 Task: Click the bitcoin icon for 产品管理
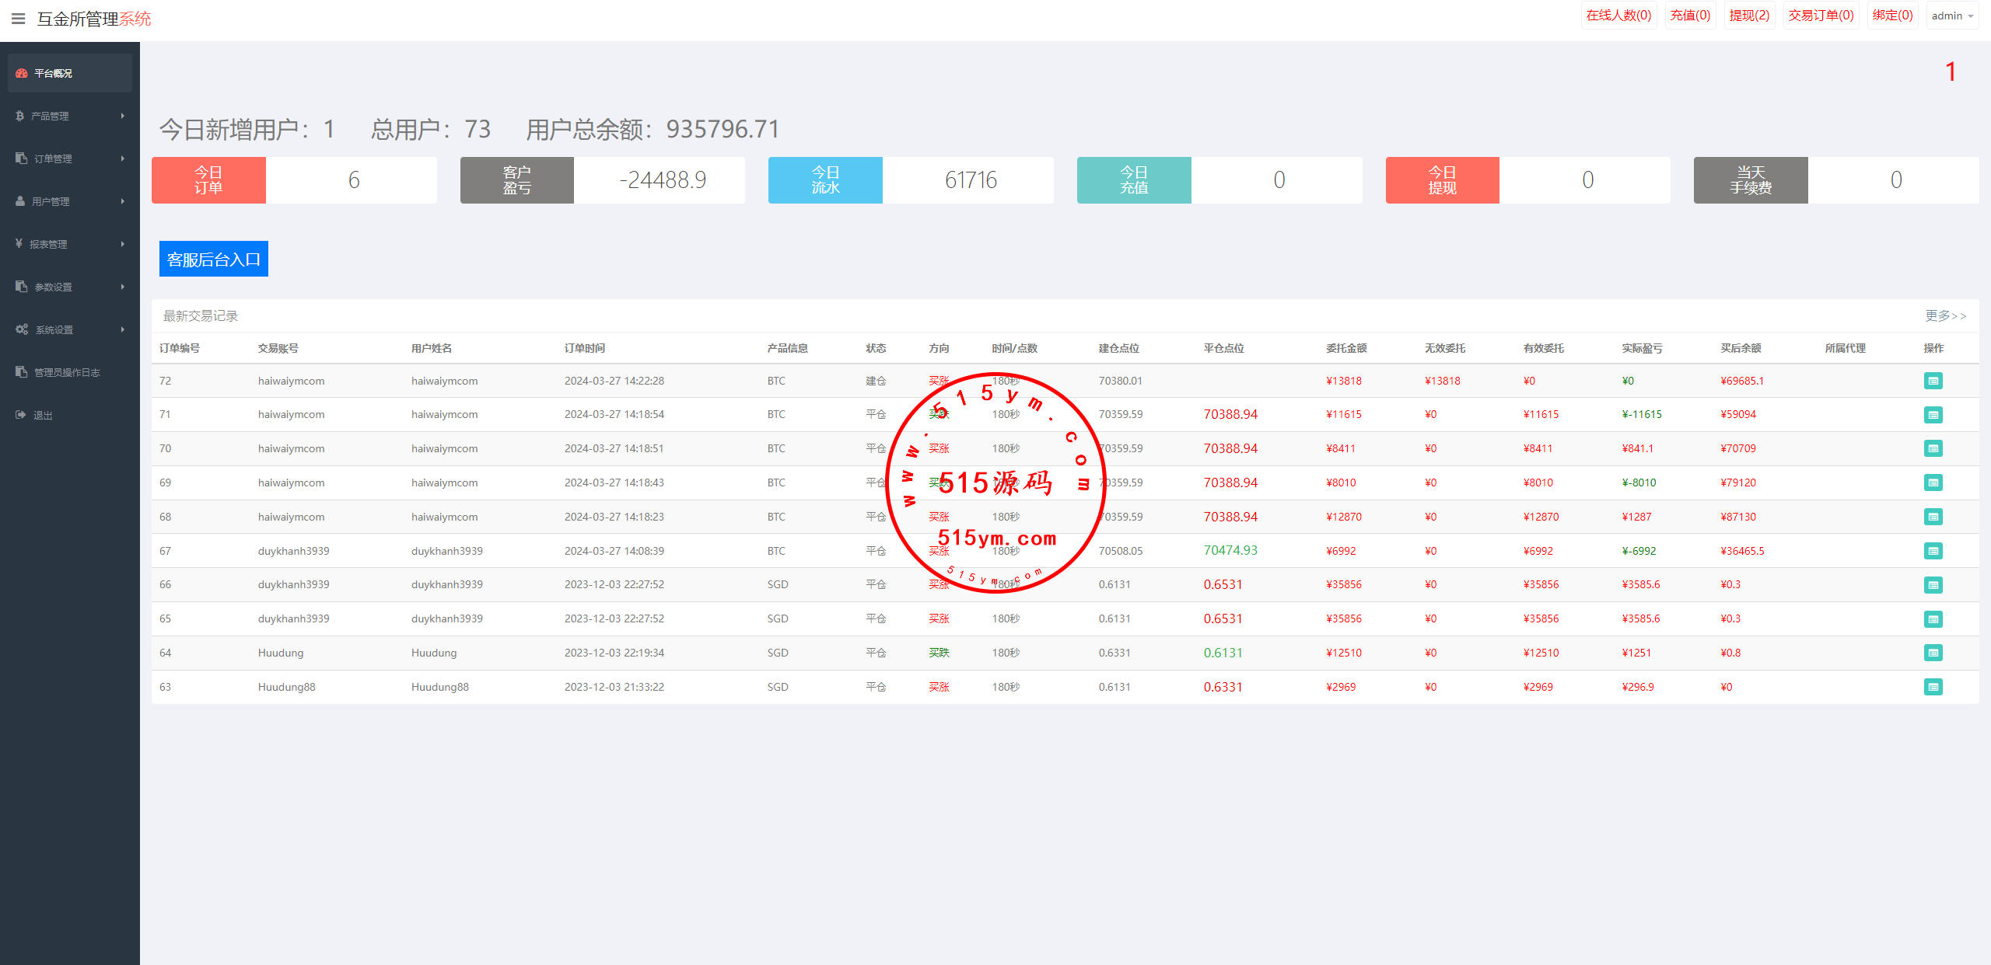click(20, 116)
